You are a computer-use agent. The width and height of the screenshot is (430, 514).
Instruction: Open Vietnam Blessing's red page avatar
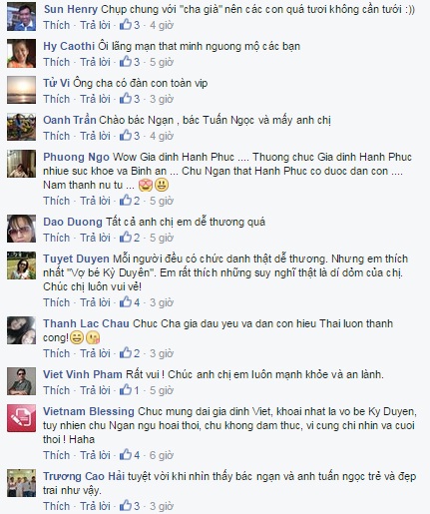21,418
